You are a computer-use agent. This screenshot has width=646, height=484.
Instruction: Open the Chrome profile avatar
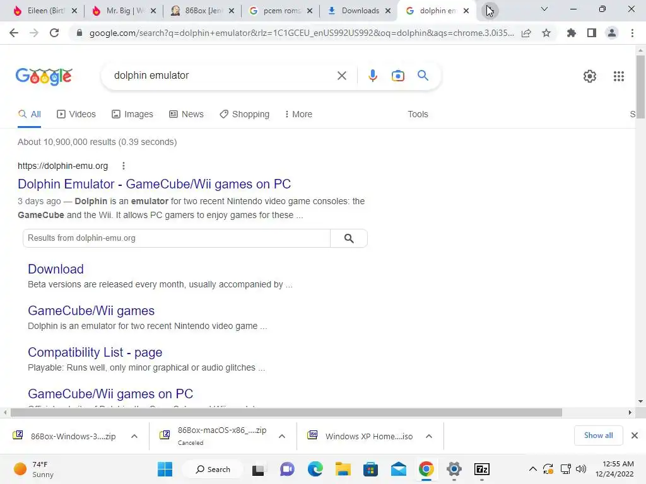click(612, 33)
